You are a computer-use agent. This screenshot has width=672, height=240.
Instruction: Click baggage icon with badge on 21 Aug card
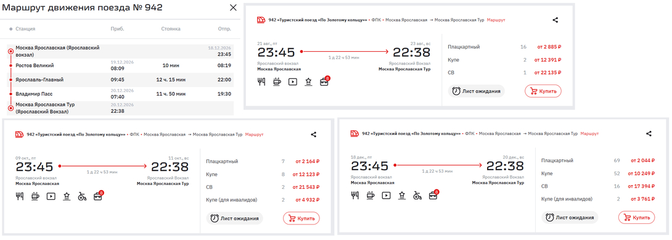tap(325, 81)
